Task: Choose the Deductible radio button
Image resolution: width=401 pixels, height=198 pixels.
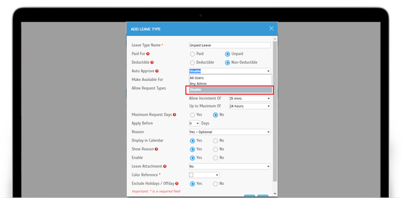Action: [x=192, y=63]
